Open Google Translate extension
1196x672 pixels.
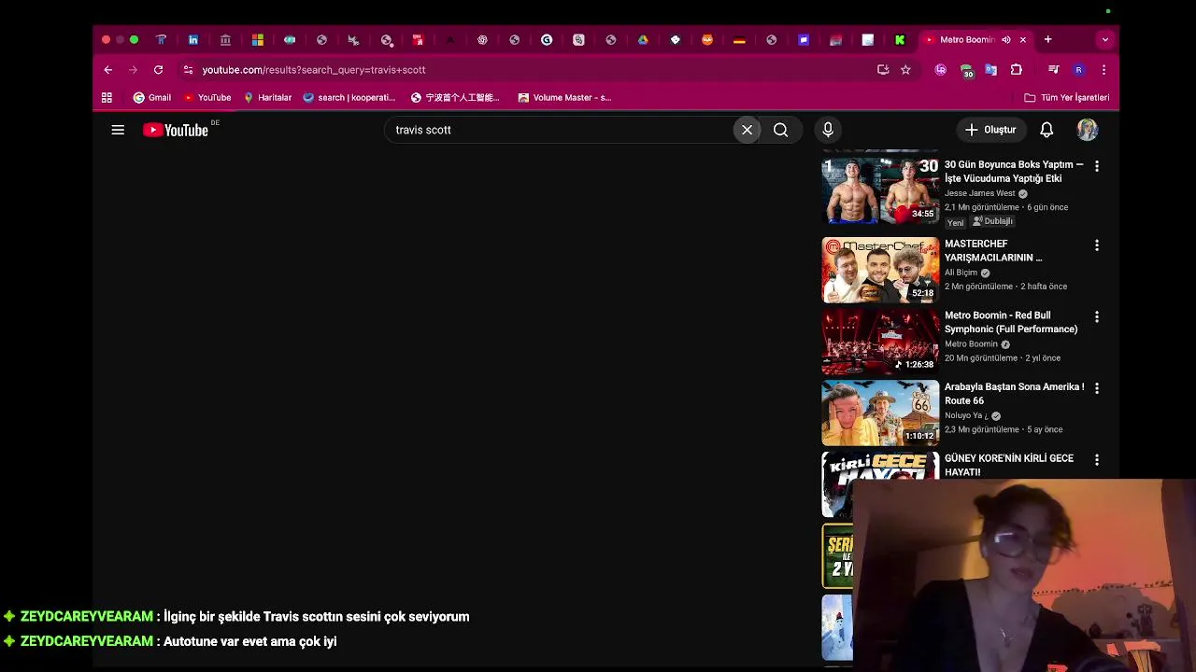991,70
